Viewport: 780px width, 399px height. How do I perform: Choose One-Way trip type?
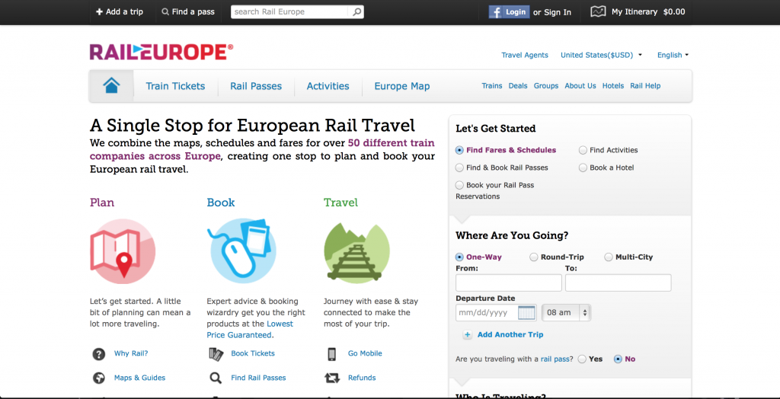(x=459, y=257)
